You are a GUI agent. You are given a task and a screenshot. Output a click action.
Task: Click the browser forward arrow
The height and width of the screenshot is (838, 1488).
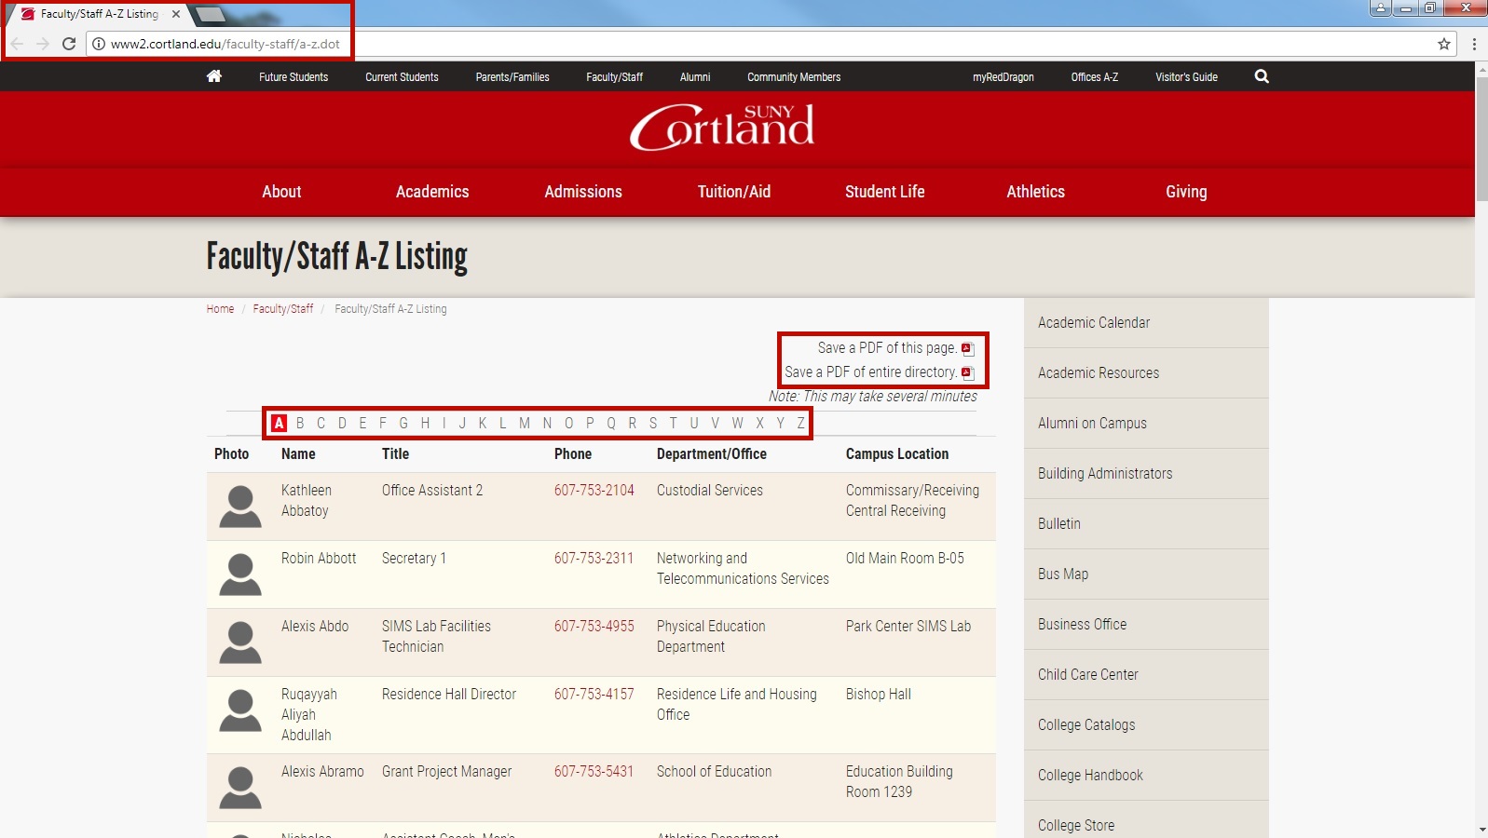point(43,44)
